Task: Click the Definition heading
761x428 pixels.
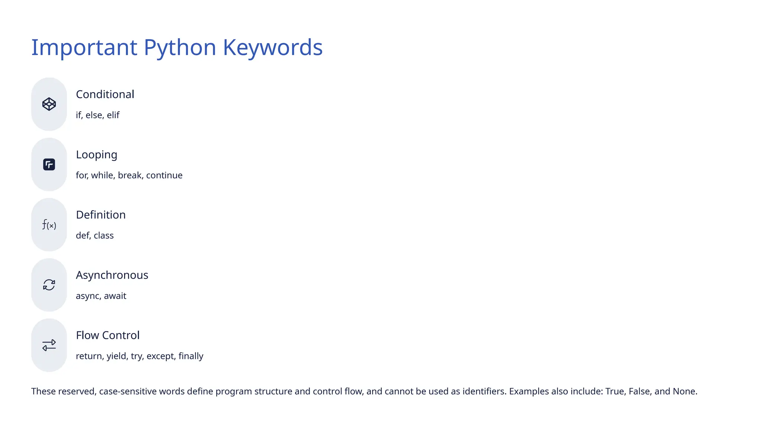Action: click(101, 215)
